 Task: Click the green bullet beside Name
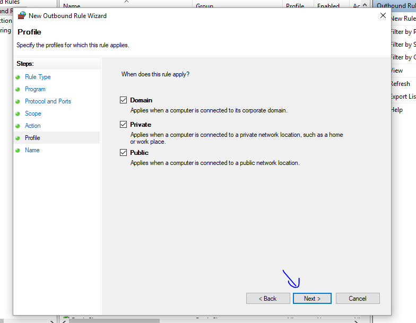(x=18, y=151)
